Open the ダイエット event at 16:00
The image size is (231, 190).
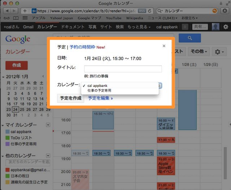pos(166,124)
